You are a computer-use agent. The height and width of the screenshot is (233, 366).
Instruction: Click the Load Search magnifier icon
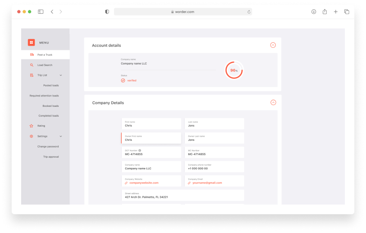tap(32, 65)
